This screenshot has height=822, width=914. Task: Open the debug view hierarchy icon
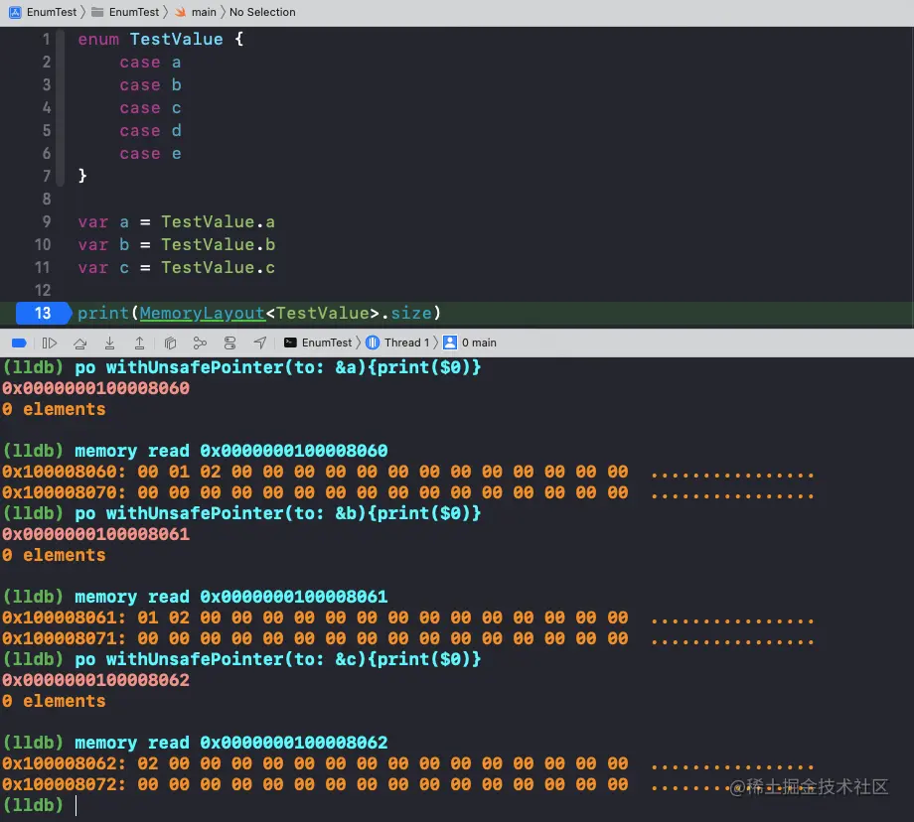[x=170, y=342]
